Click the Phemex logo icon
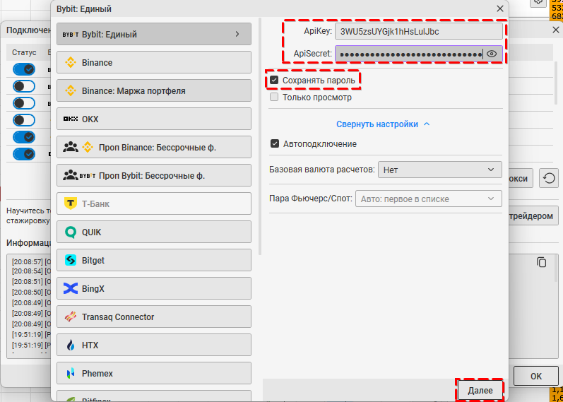The width and height of the screenshot is (563, 402). pos(71,374)
